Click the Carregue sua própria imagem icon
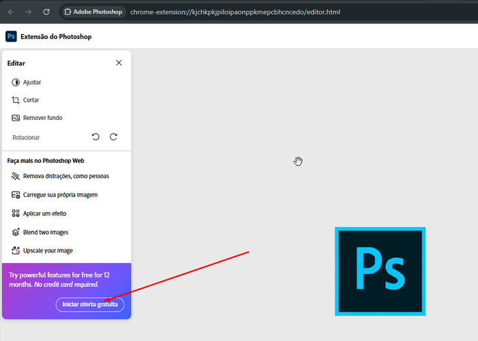Screen dimensions: 478x341 [16, 195]
